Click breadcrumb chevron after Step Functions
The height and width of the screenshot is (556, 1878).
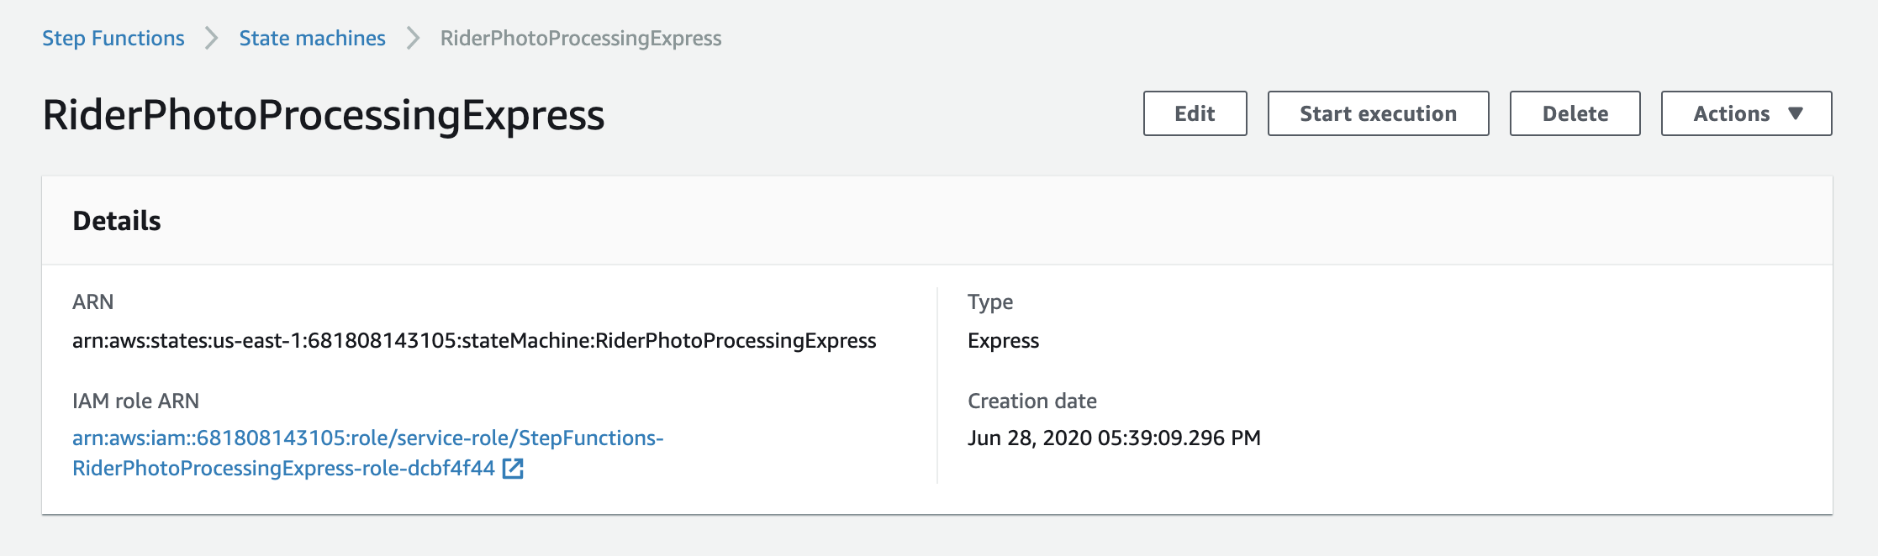211,38
